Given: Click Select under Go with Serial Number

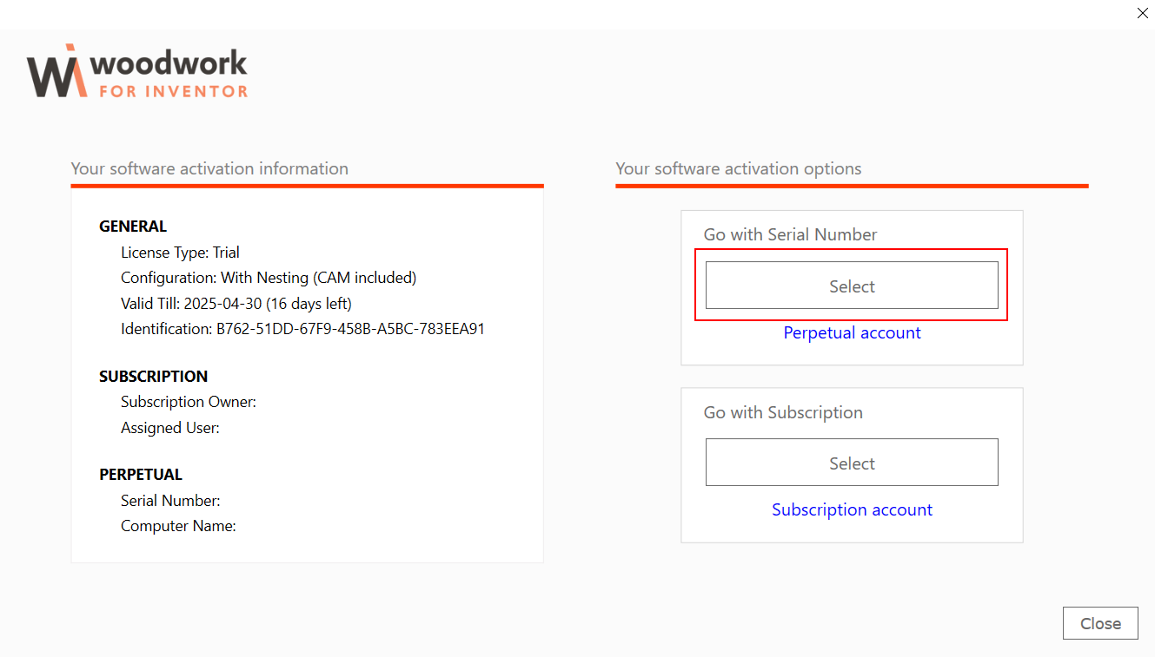Looking at the screenshot, I should coord(852,286).
